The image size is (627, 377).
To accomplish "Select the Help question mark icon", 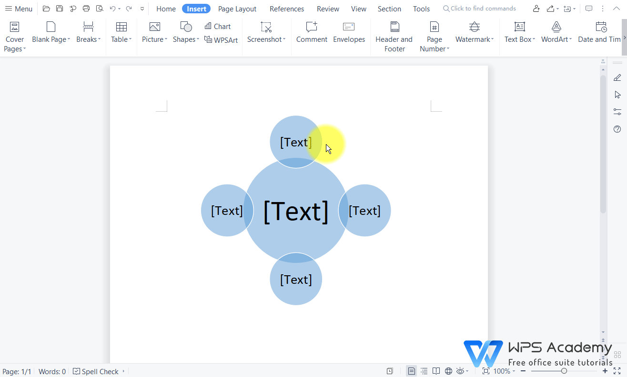I will [617, 129].
